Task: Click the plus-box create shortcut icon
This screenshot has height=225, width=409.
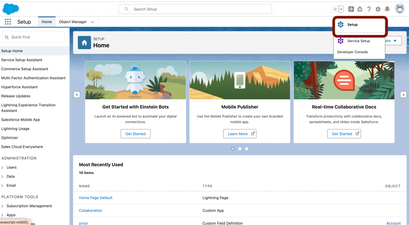Action: tap(351, 9)
